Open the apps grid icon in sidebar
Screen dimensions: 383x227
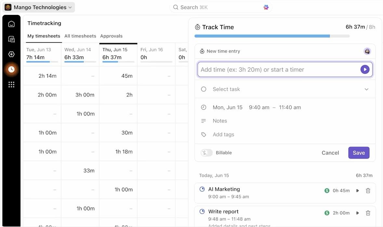click(x=11, y=85)
